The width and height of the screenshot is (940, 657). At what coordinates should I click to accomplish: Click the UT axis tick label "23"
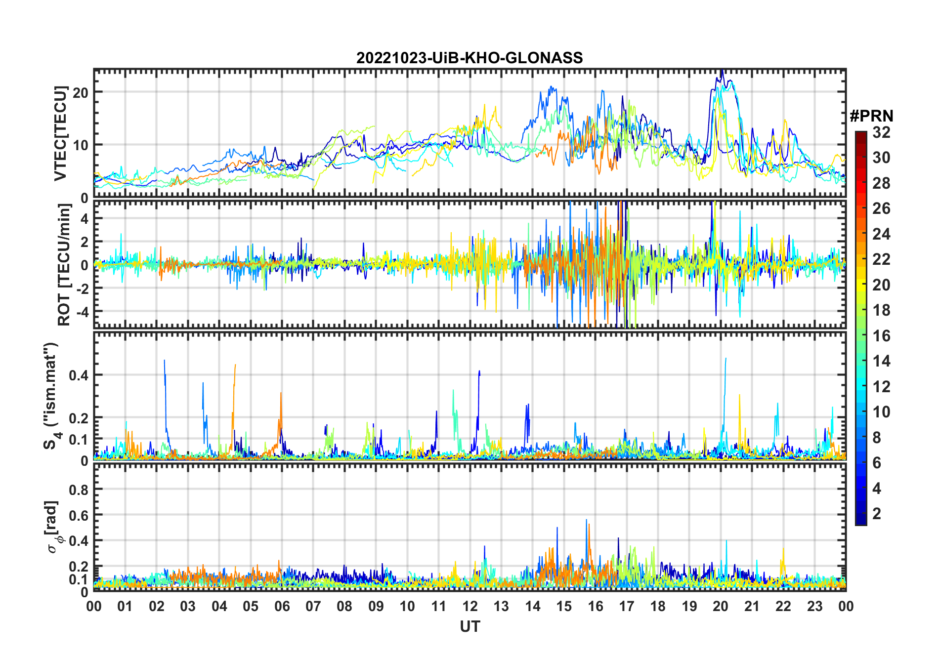point(814,606)
